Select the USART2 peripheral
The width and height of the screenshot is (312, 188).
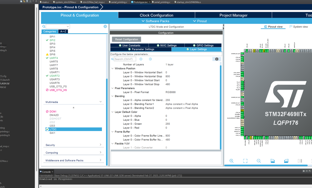click(x=54, y=76)
